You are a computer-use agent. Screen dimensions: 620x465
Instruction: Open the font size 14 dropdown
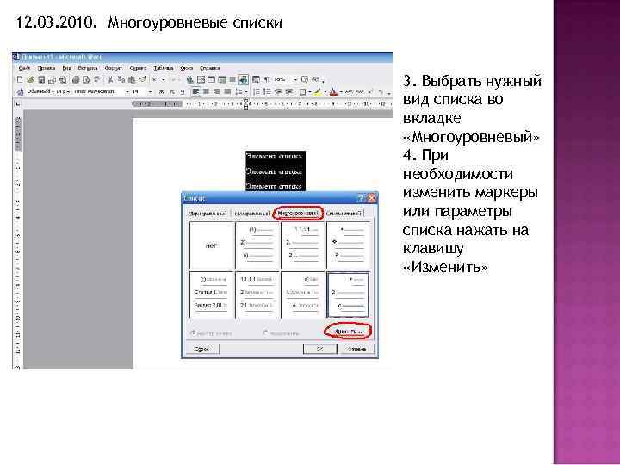142,91
